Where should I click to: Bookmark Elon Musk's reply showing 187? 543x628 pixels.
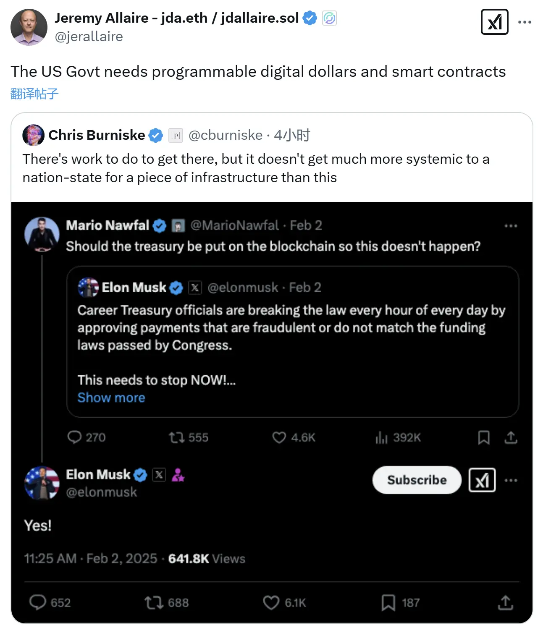point(388,602)
